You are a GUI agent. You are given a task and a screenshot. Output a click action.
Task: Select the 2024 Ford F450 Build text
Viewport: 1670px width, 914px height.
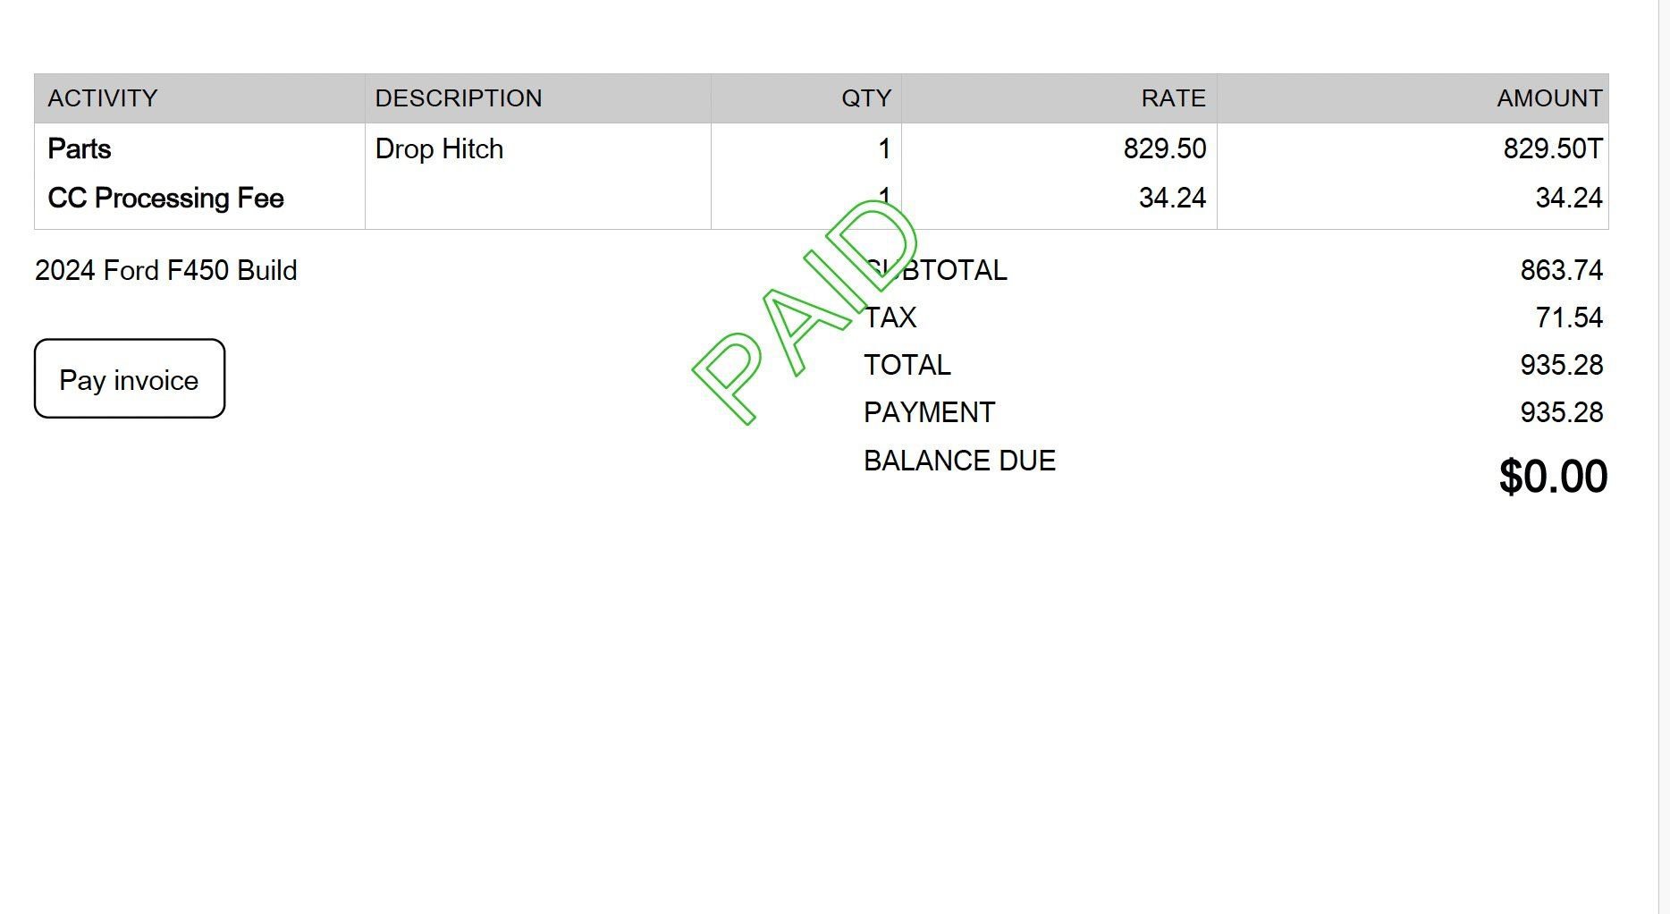pyautogui.click(x=166, y=270)
